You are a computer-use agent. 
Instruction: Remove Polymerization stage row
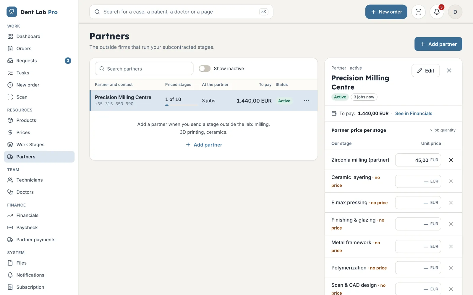pyautogui.click(x=451, y=268)
